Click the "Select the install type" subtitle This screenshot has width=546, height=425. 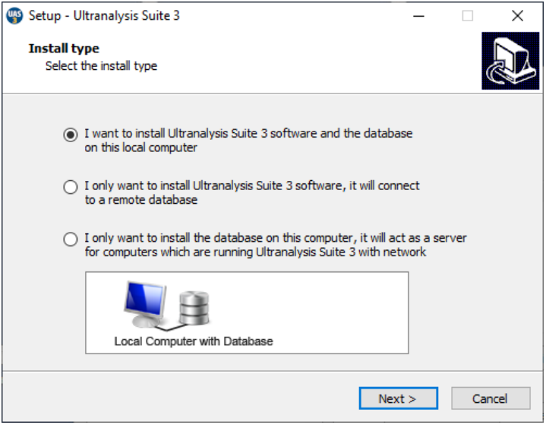tap(101, 66)
